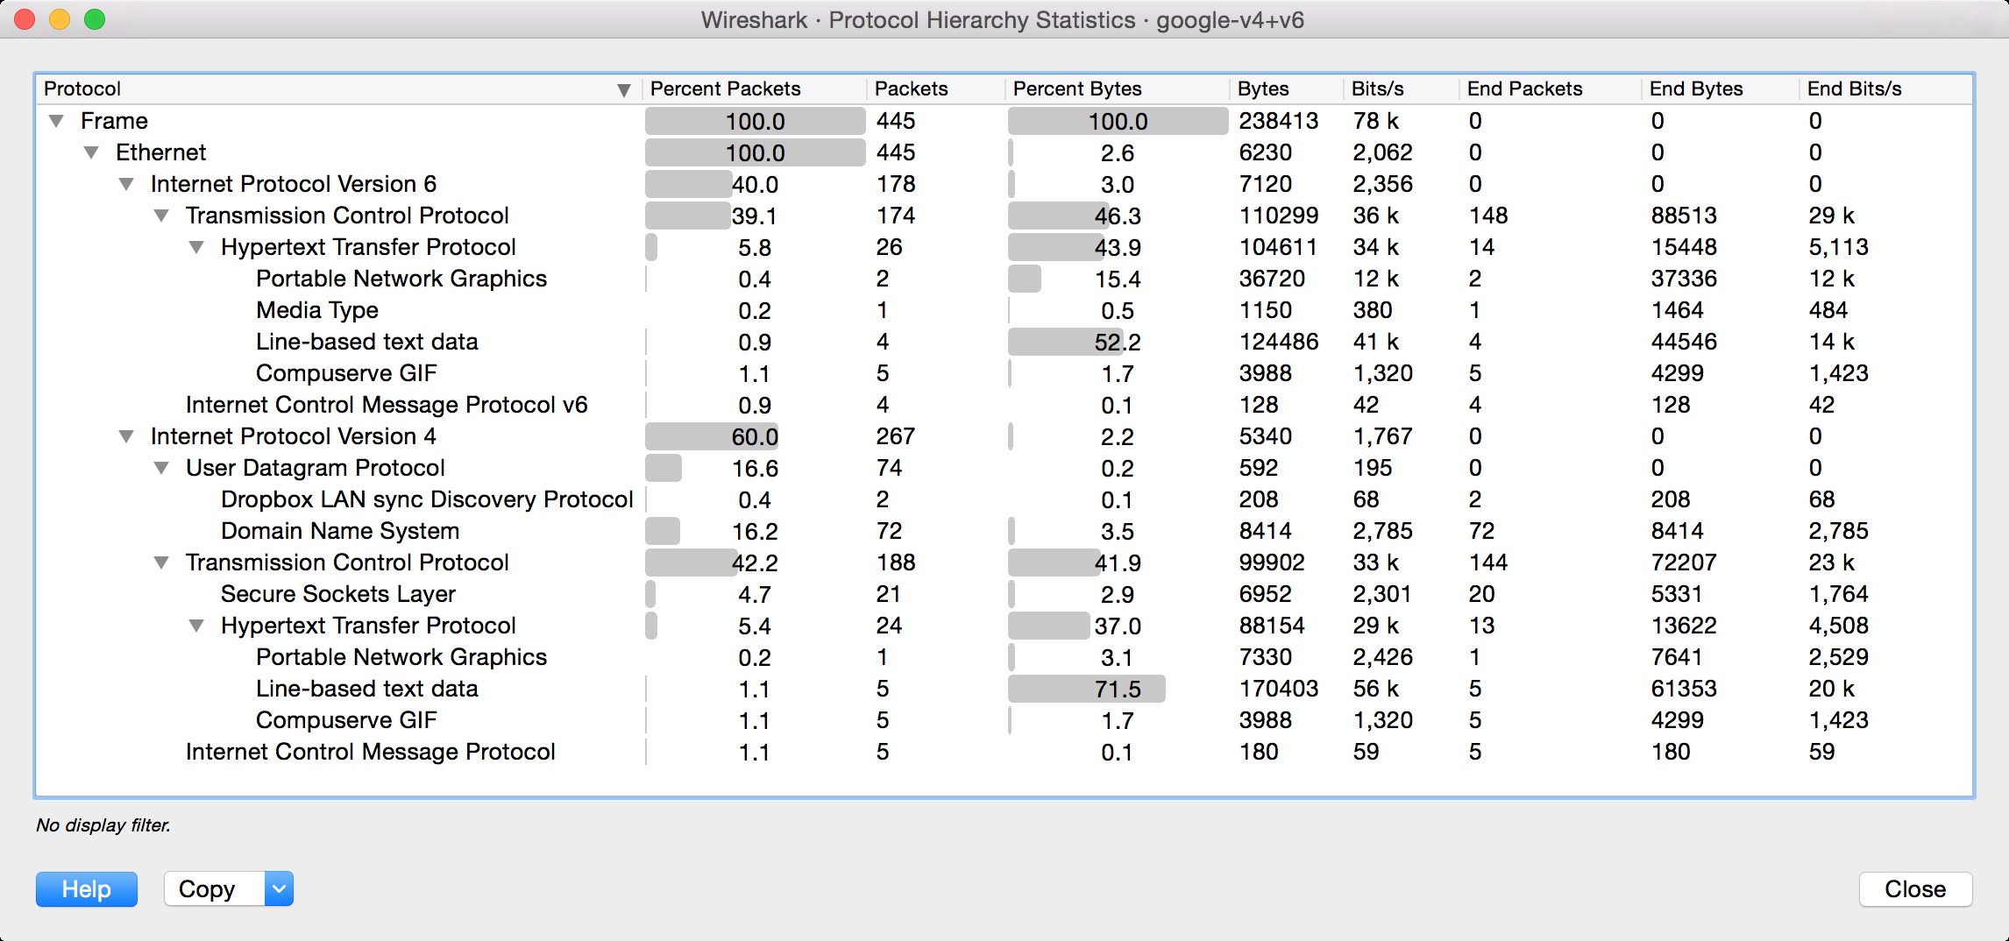This screenshot has height=941, width=2009.
Task: Select the Domain Name System row
Action: click(x=339, y=531)
